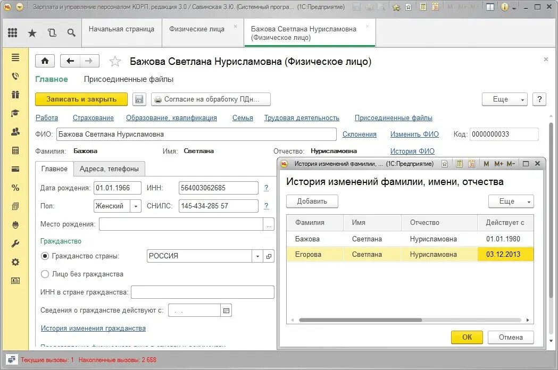
Task: Click the Дата рождения field
Action: 118,188
